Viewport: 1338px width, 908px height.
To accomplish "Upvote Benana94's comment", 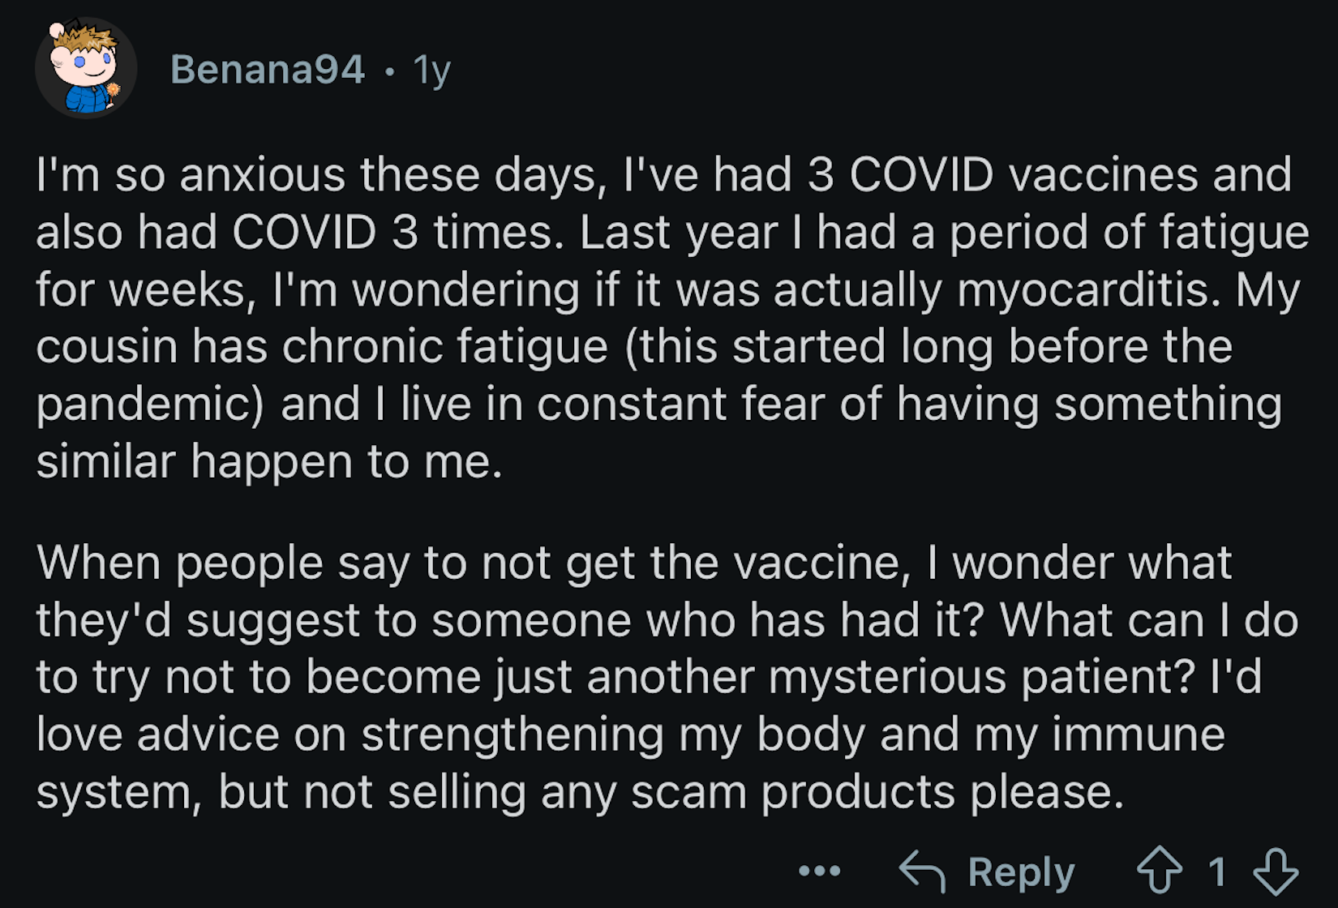I will [x=1160, y=871].
